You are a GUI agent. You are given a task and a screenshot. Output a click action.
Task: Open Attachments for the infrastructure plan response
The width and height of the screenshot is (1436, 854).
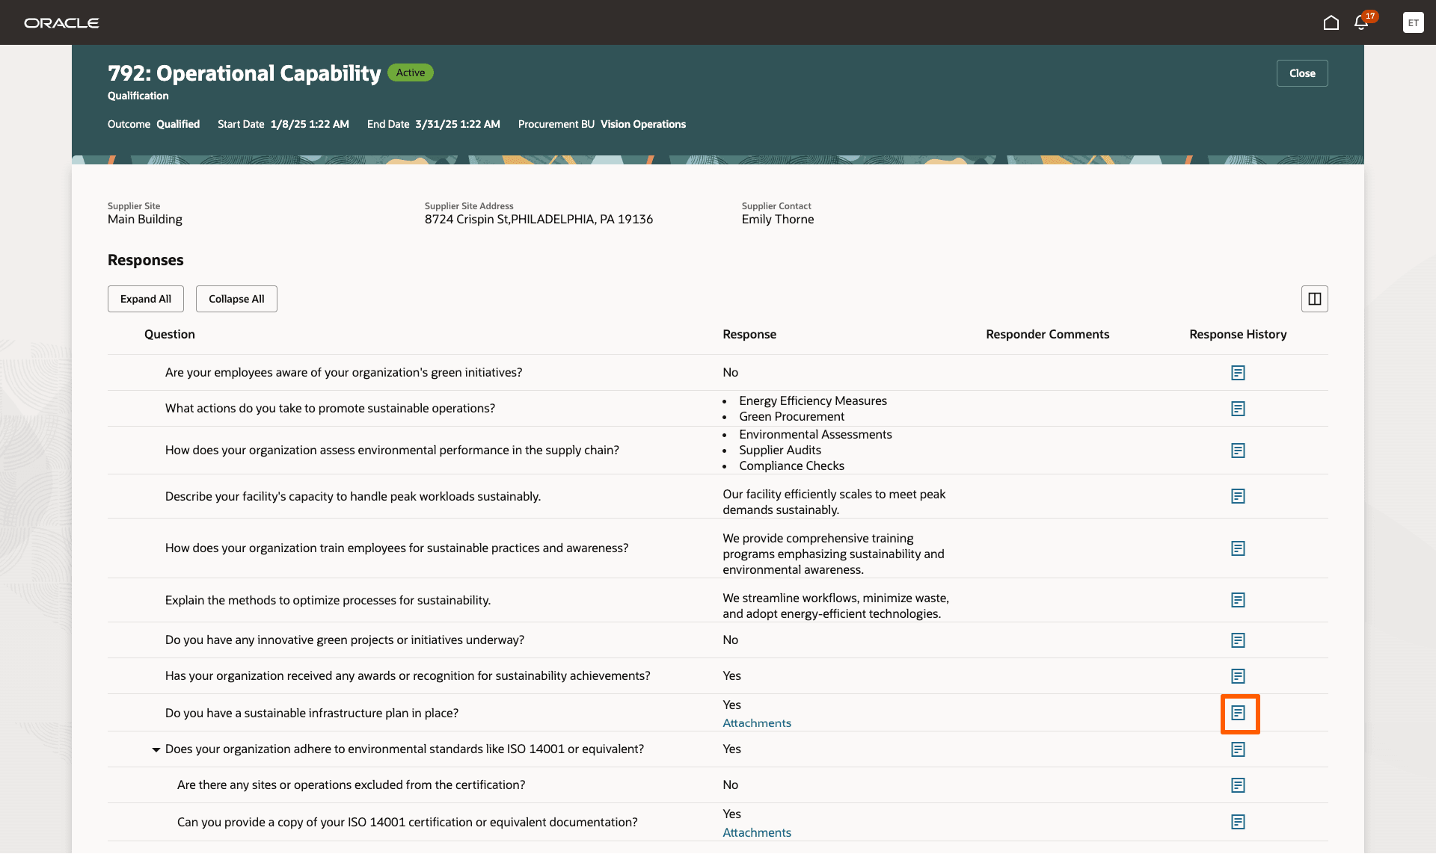[756, 723]
